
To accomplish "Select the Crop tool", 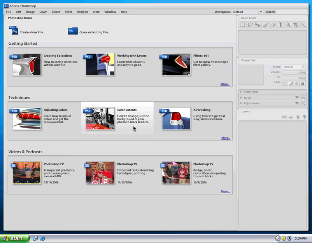I will (296, 24).
